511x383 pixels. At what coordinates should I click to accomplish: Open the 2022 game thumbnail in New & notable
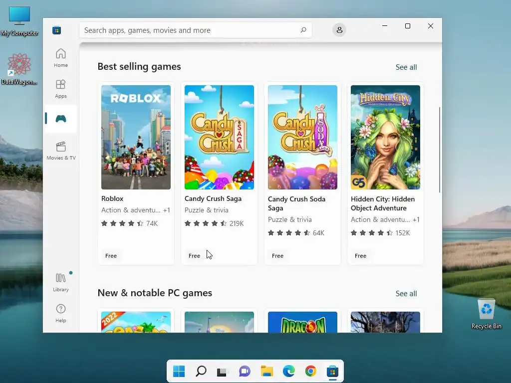click(x=136, y=322)
